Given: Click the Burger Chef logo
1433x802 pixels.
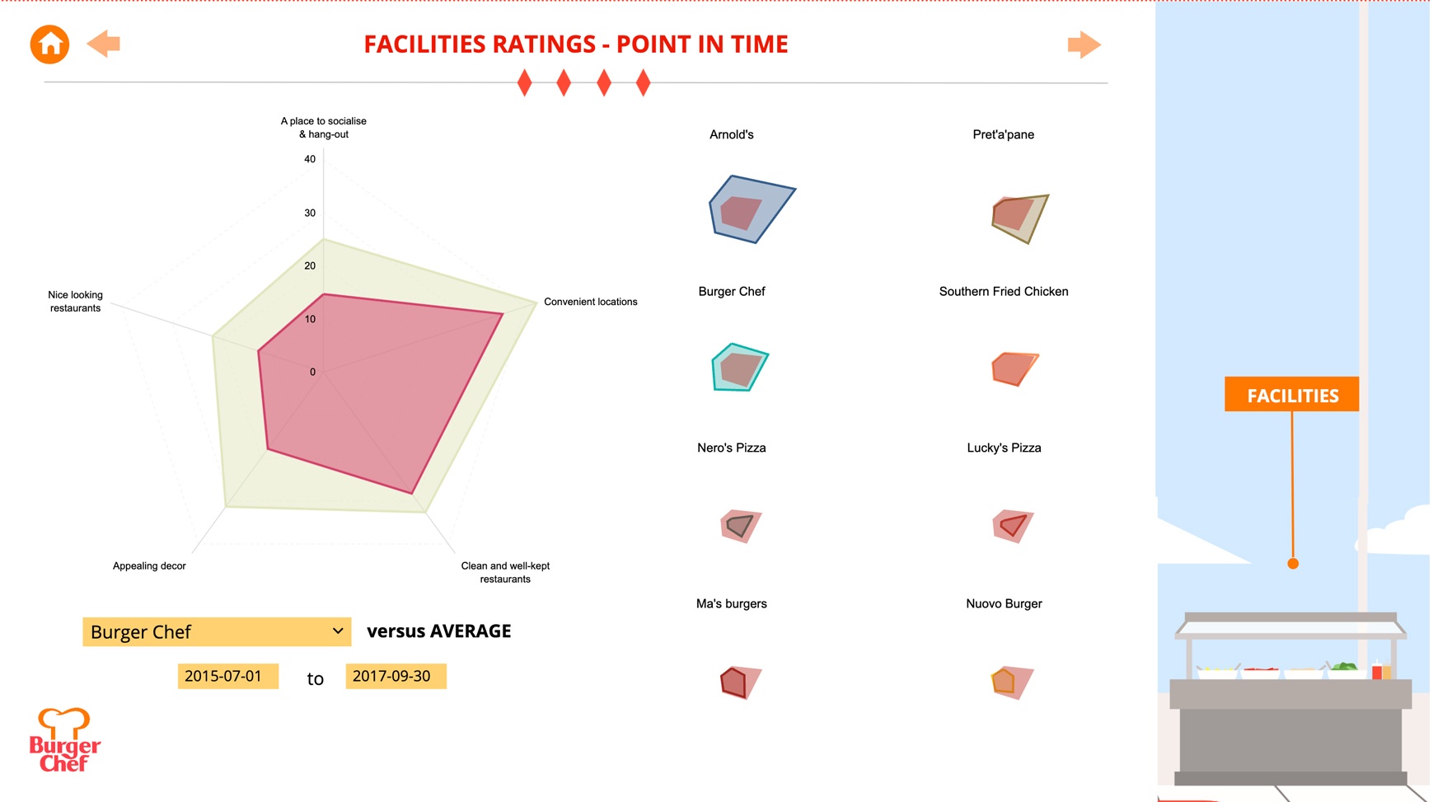Looking at the screenshot, I should click(x=64, y=740).
